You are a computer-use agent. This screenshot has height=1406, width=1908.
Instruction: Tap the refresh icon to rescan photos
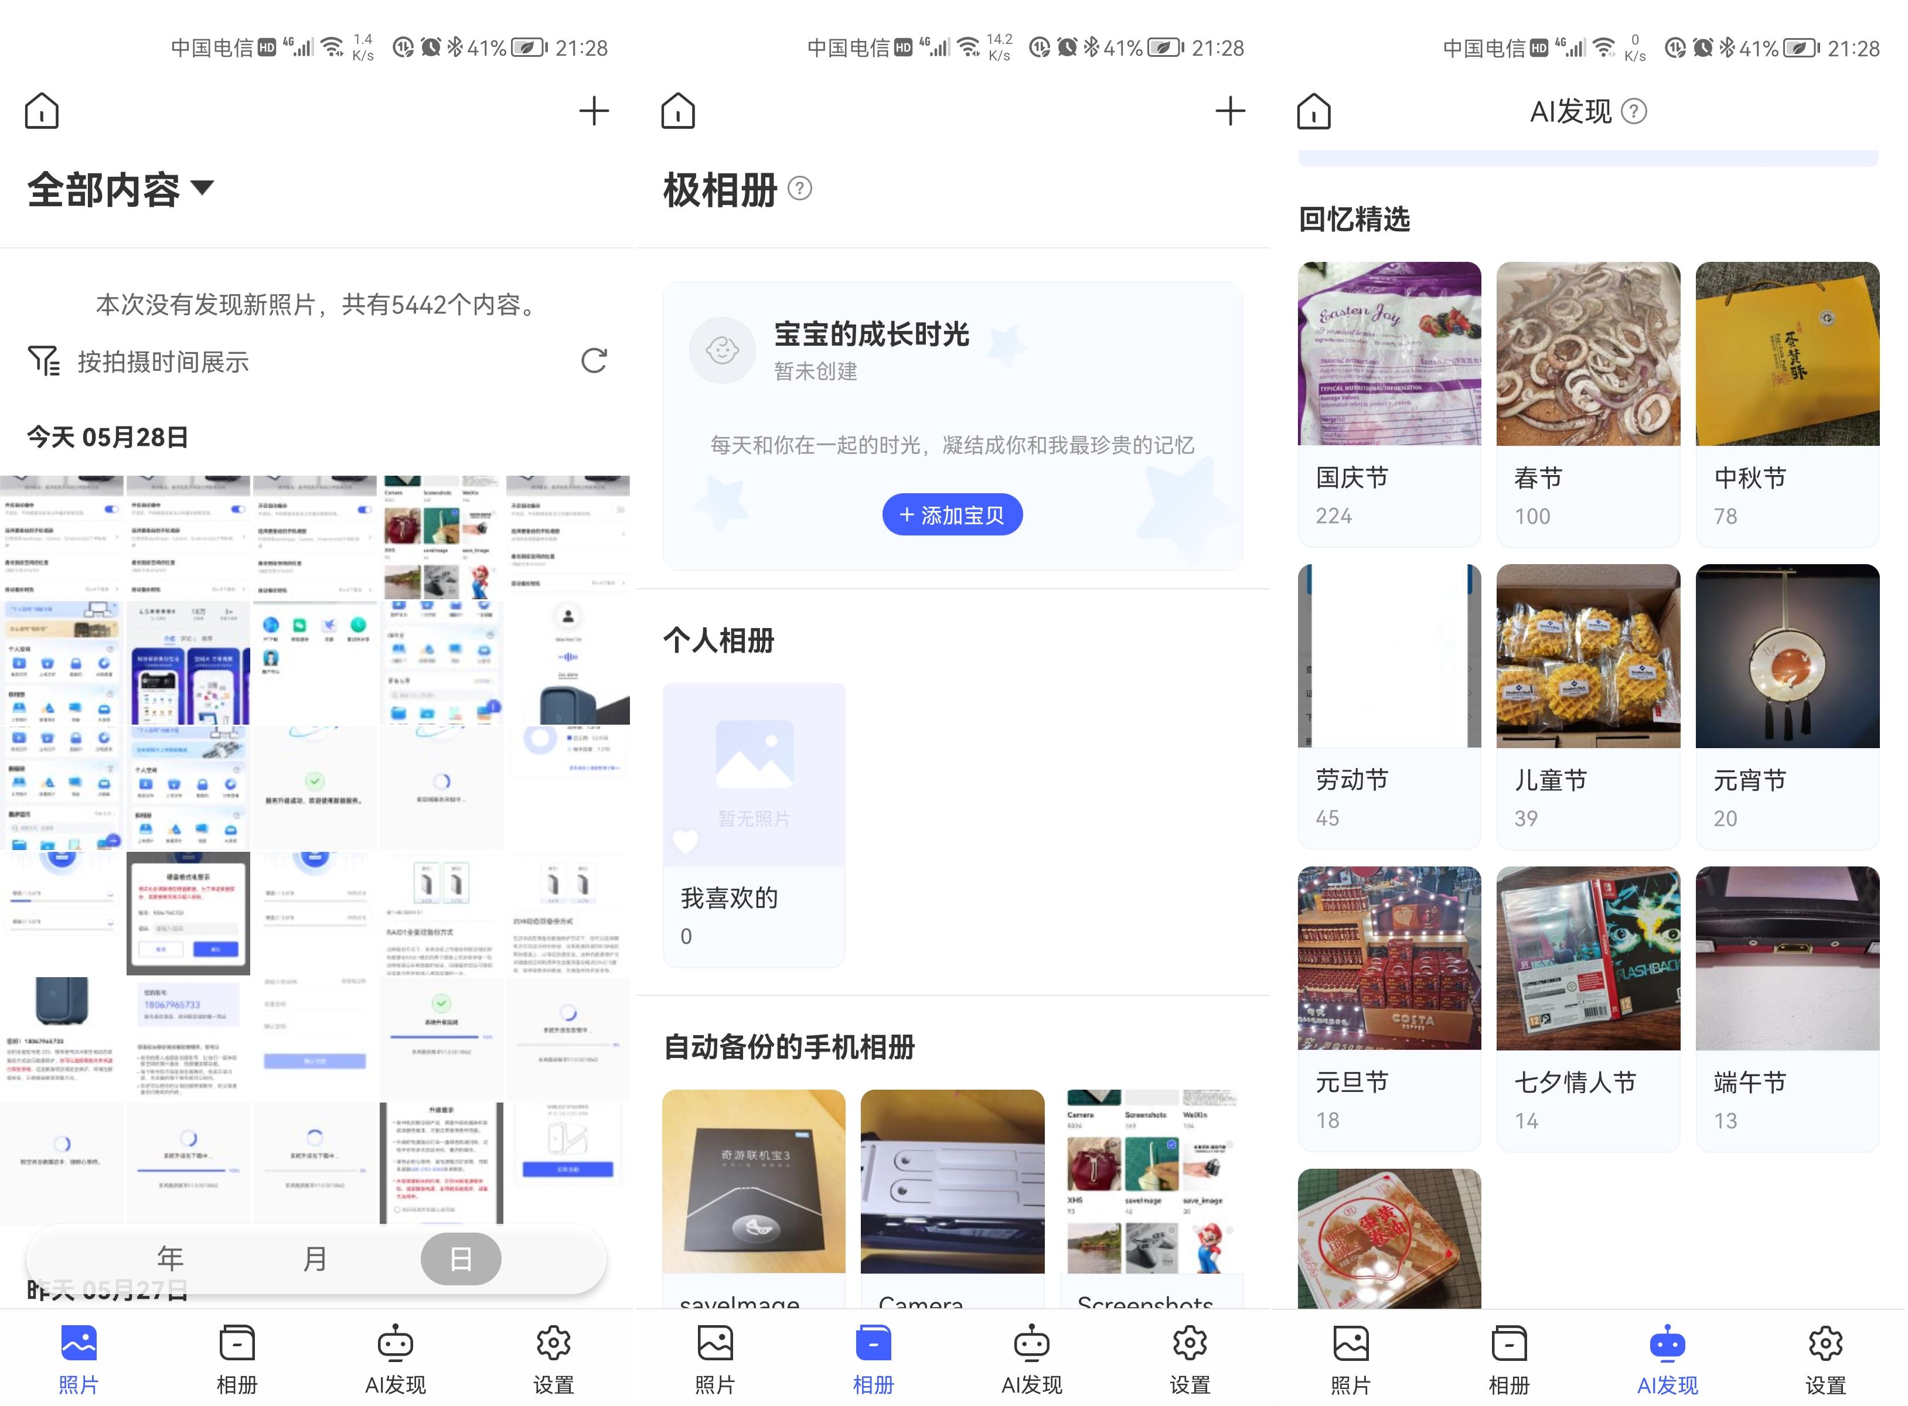(x=594, y=361)
